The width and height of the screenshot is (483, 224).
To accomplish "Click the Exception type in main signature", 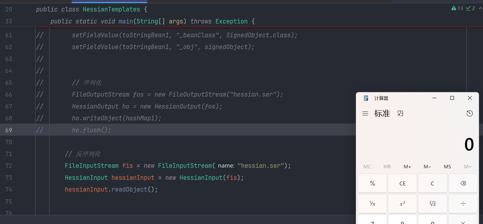I will pyautogui.click(x=232, y=21).
